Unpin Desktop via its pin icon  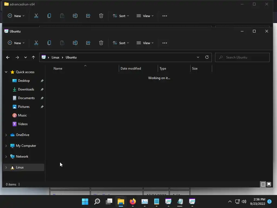(42, 81)
